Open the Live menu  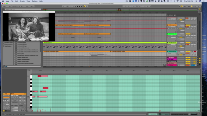[7, 1]
